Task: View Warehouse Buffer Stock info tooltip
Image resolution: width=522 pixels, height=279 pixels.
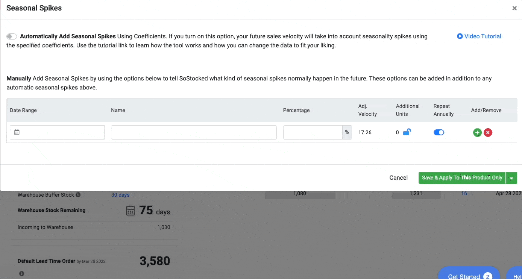Action: click(78, 195)
